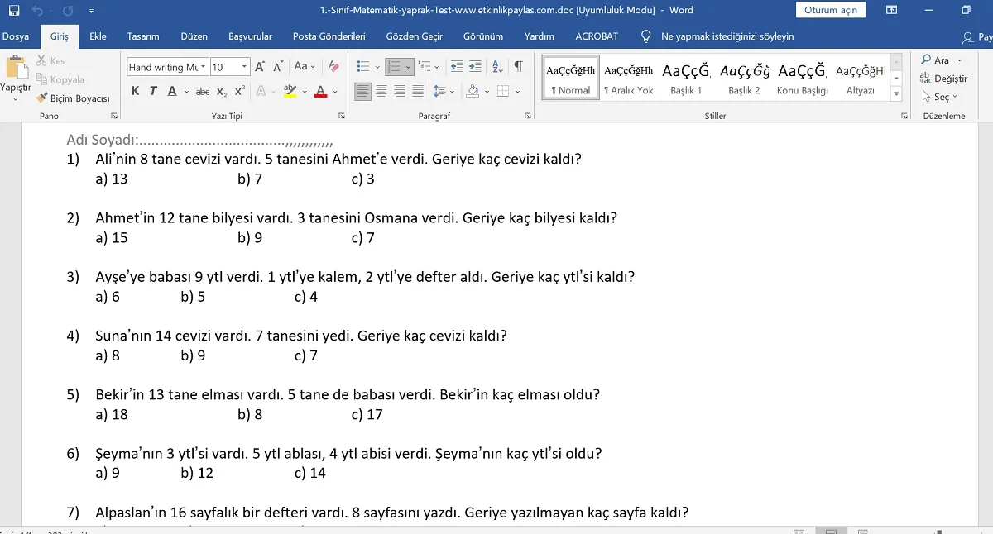
Task: Open the Posta Gönderileri tab
Action: point(329,36)
